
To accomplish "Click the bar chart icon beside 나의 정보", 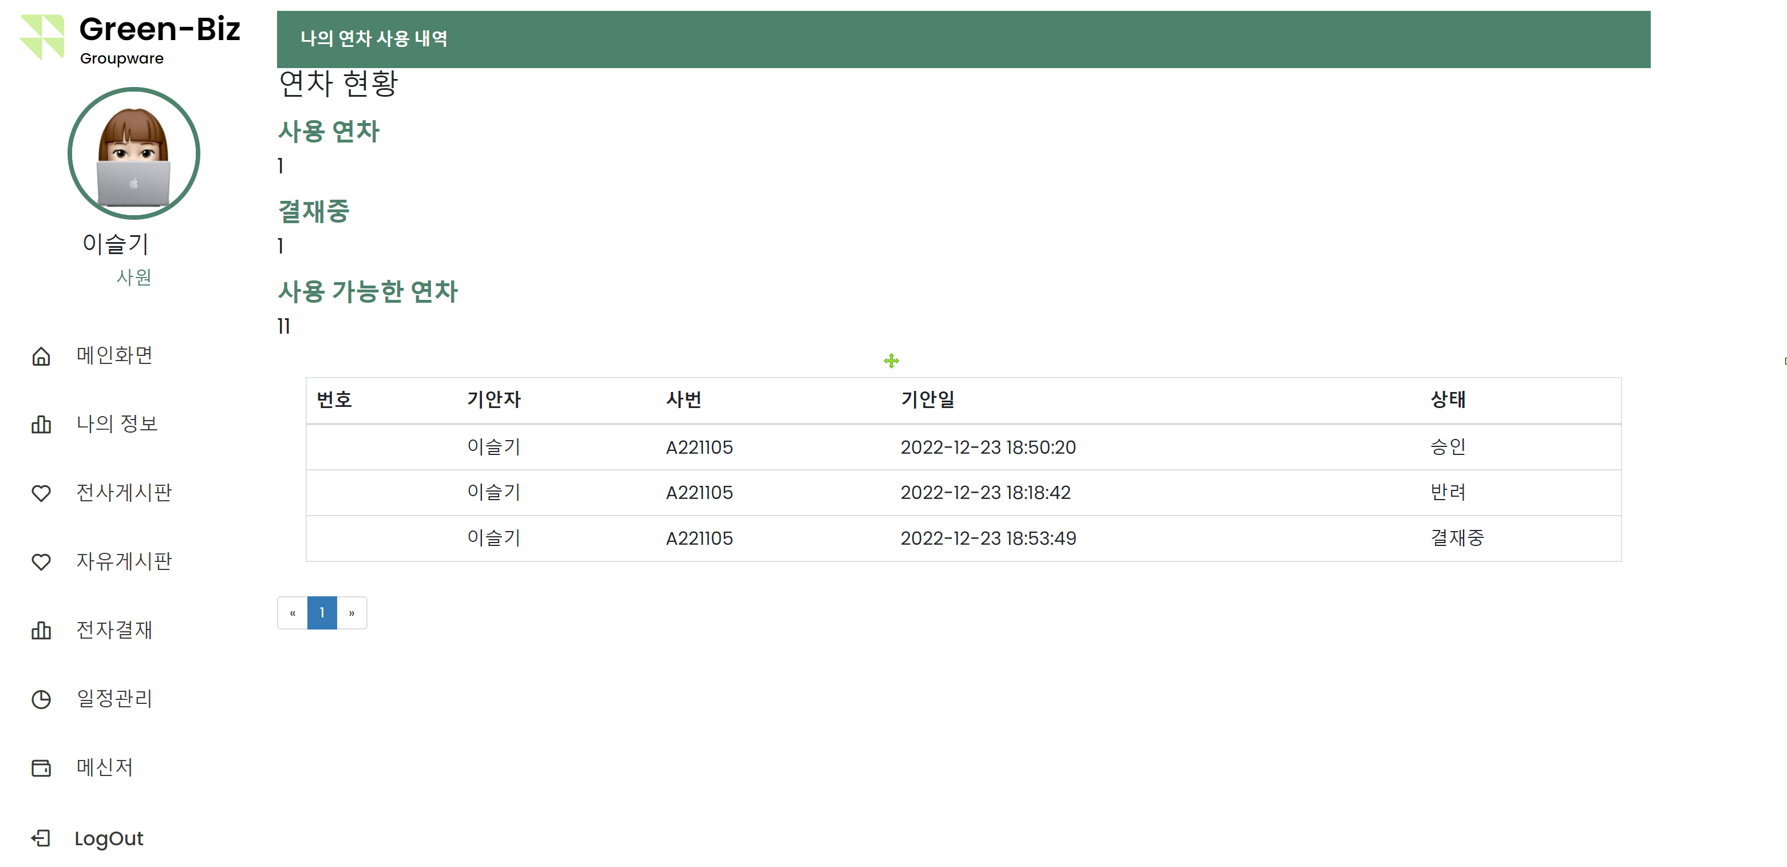I will (42, 425).
